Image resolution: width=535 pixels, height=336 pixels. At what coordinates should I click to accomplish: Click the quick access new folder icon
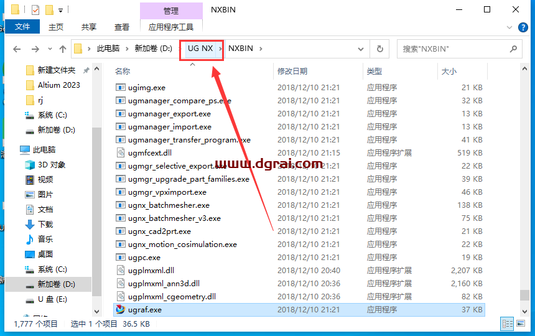pyautogui.click(x=50, y=10)
